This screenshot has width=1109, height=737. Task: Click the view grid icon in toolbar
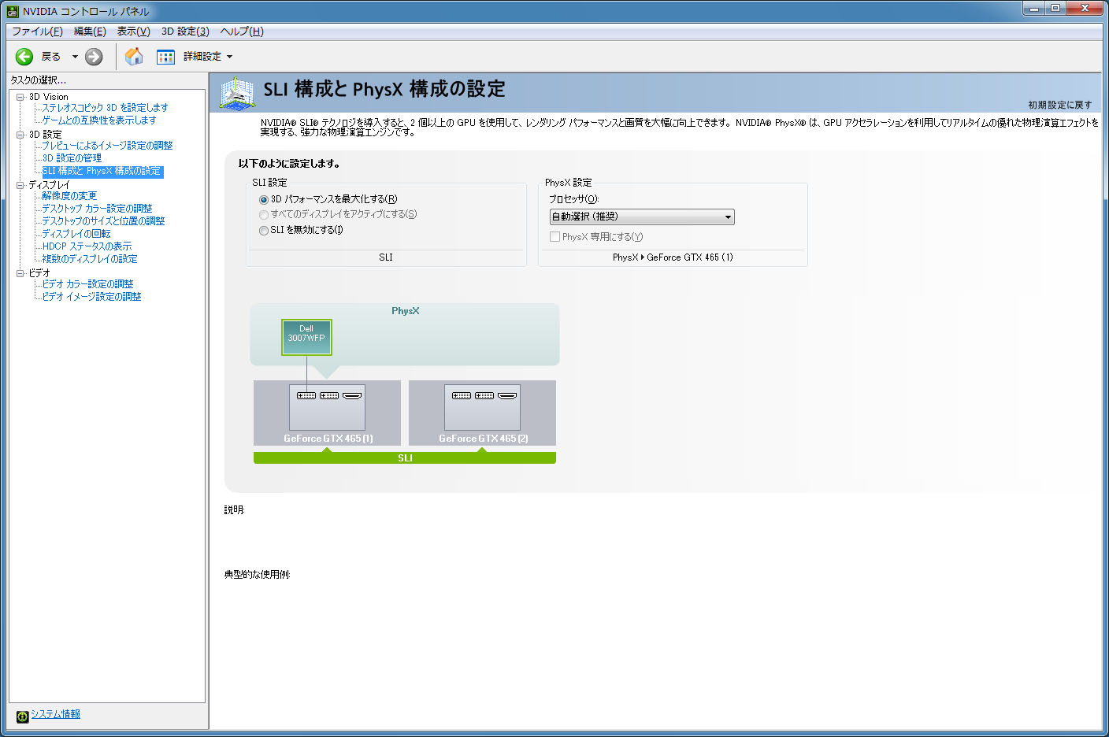(165, 57)
